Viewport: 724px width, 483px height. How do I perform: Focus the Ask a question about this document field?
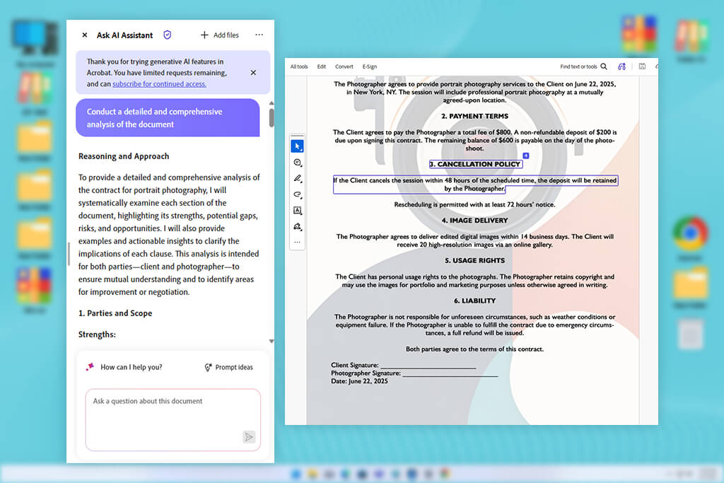(173, 420)
